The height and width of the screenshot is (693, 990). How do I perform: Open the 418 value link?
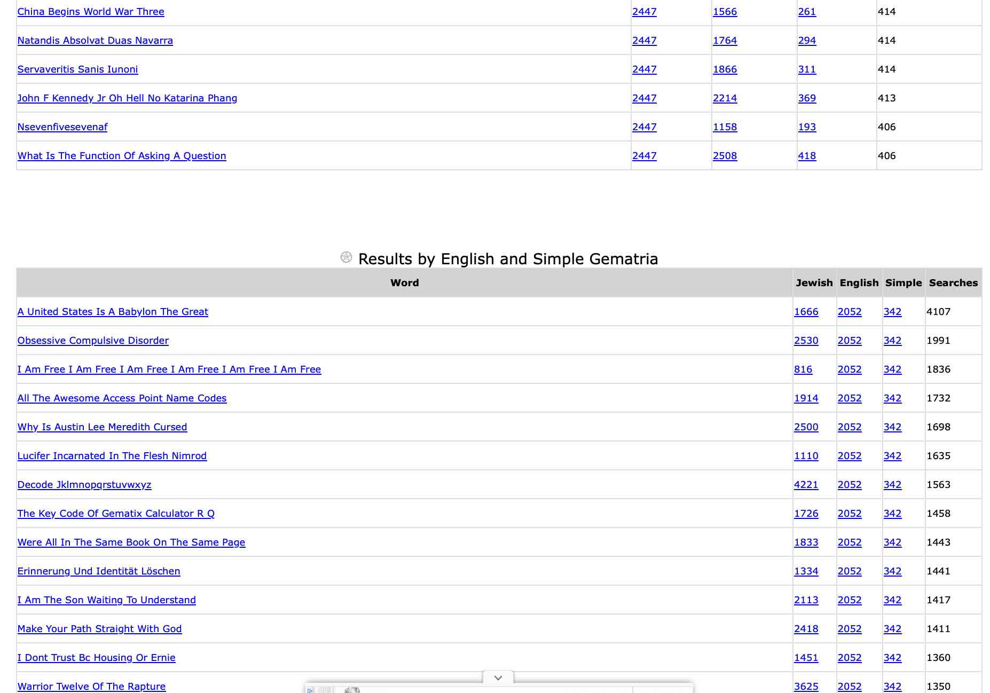click(x=807, y=156)
